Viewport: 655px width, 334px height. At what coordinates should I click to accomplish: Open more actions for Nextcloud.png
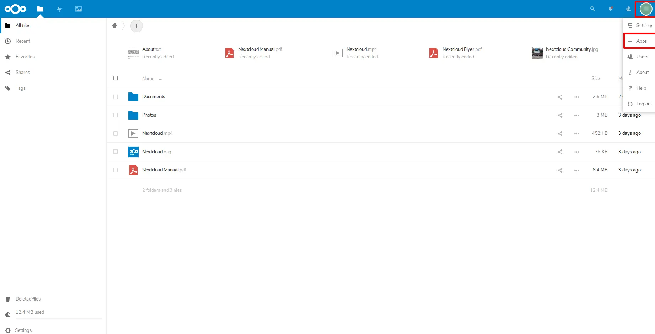(x=577, y=152)
